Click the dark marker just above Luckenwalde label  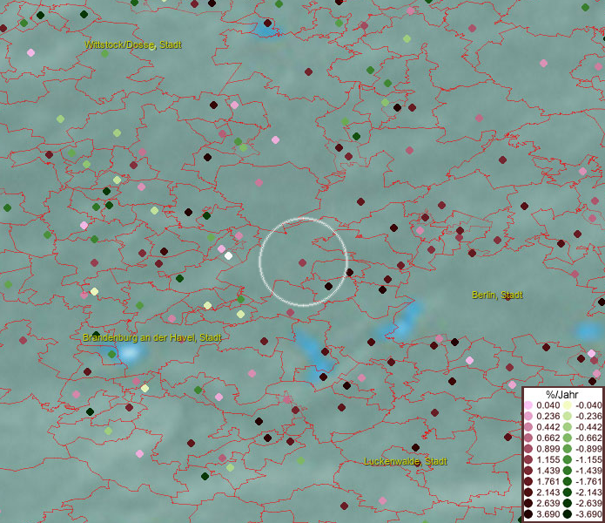(x=415, y=447)
